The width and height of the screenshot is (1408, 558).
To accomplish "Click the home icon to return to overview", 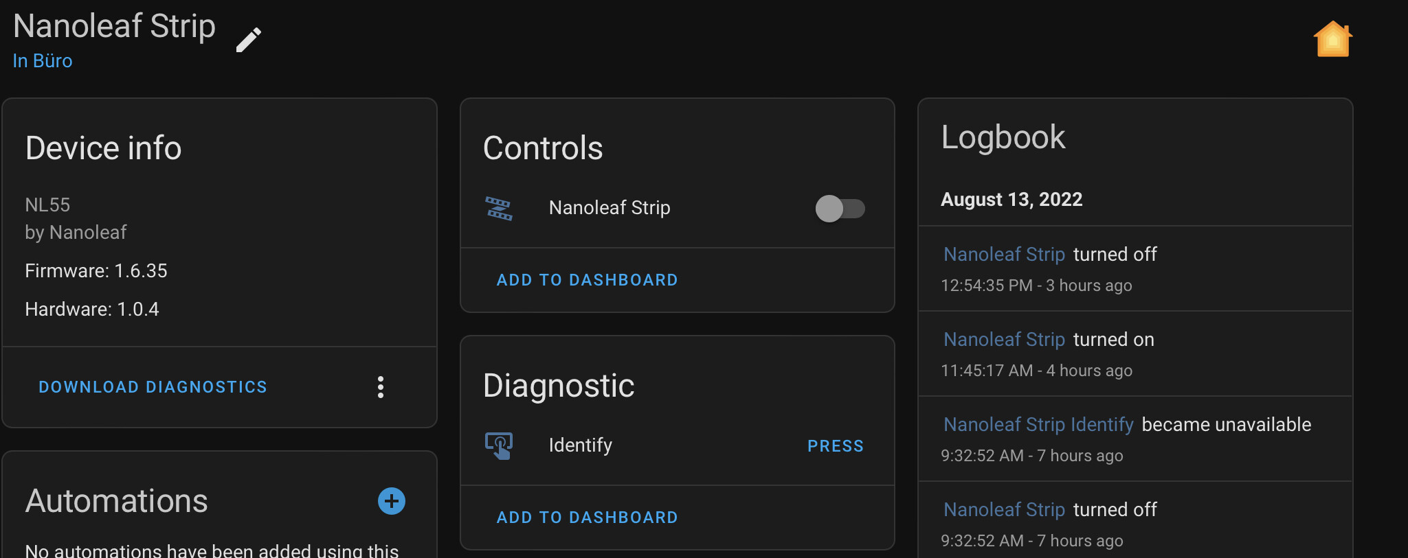I will [x=1331, y=39].
